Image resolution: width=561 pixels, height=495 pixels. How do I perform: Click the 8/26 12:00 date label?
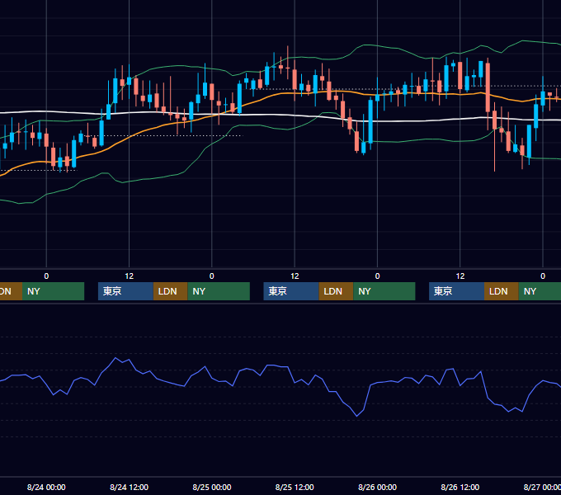coord(460,487)
